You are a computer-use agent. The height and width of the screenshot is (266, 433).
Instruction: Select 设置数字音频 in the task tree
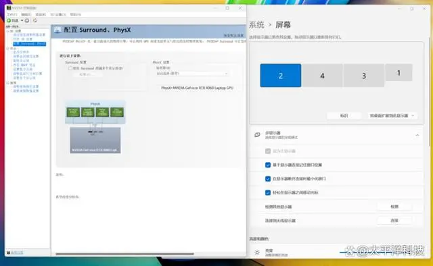point(22,69)
